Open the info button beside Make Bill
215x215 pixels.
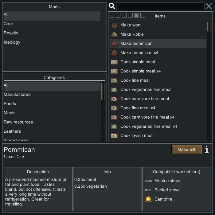pyautogui.click(x=207, y=150)
